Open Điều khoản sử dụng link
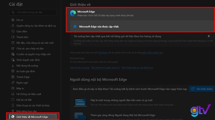This screenshot has width=215, height=120. (80, 68)
